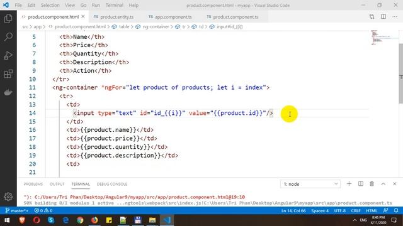Viewport: 403px width, 226px height.
Task: Click the editor vertical scrollbar thumb
Action: (x=400, y=73)
